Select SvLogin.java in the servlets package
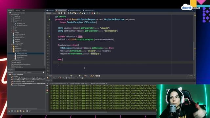The height and width of the screenshot is (118, 210). coord(20,57)
